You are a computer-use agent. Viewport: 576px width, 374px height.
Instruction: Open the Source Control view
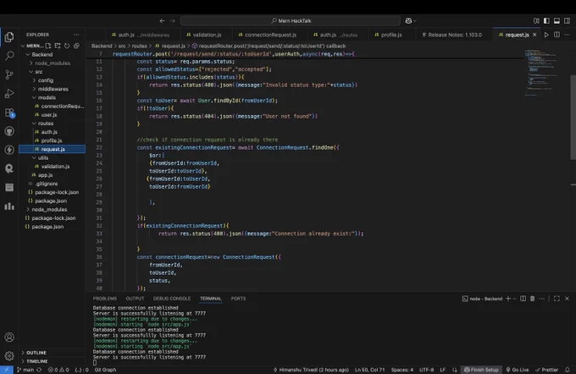click(x=9, y=74)
